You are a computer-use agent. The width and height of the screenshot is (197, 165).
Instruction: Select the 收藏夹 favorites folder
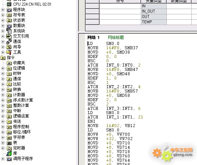[9, 63]
